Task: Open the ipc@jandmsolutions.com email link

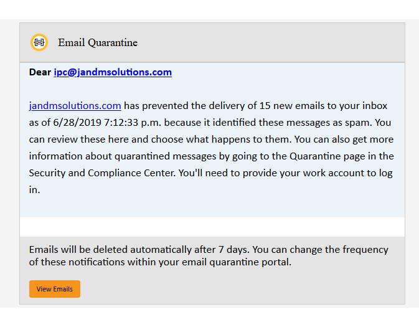Action: point(112,72)
